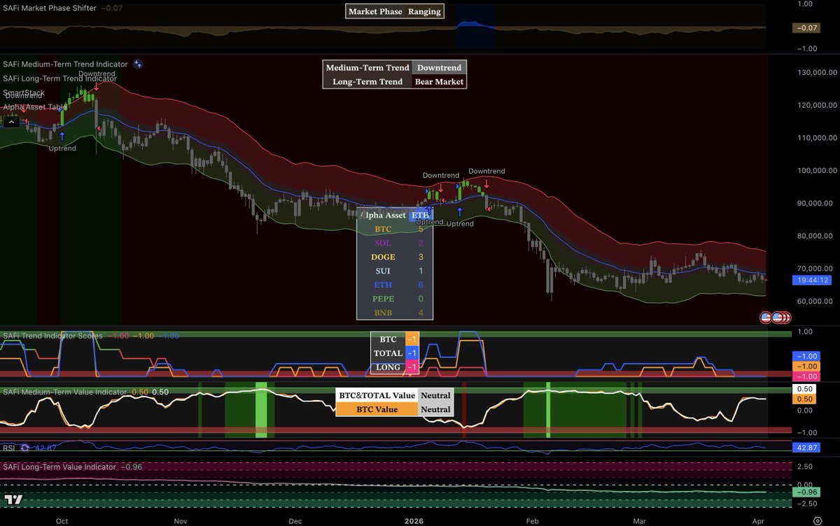Screen dimensions: 840x526
Task: Click the orange BTC Value cell
Action: pos(377,409)
